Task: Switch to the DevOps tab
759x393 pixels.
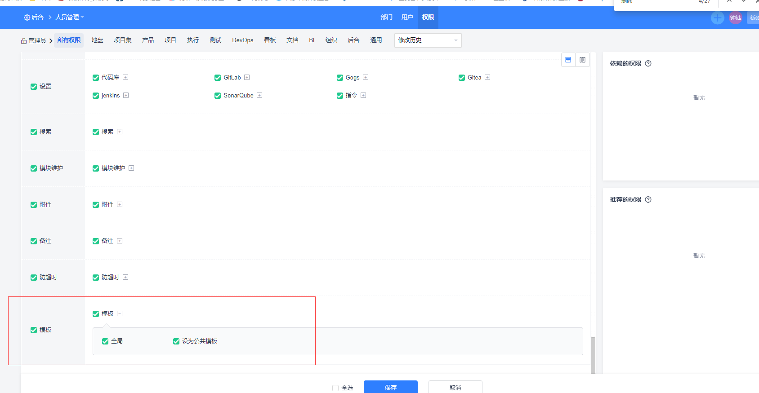Action: click(242, 40)
